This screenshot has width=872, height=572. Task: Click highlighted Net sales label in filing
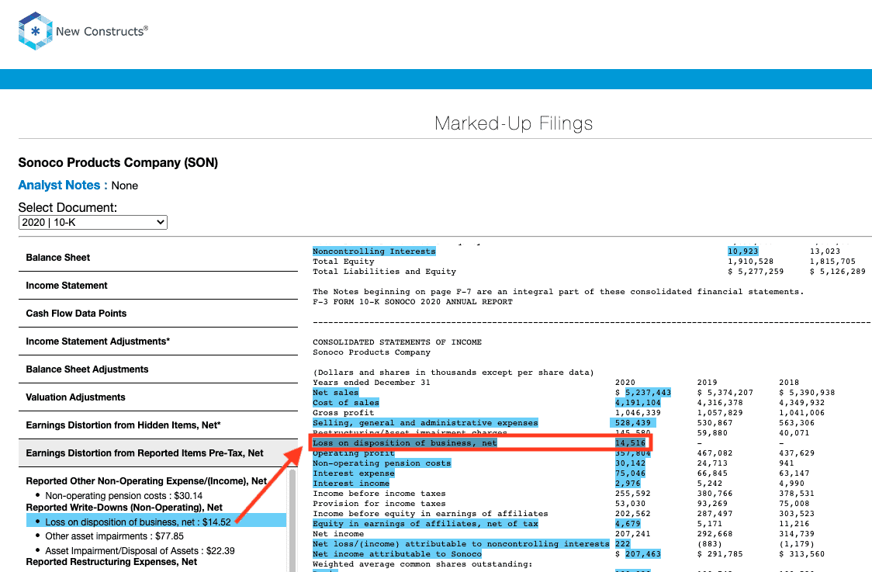click(335, 392)
